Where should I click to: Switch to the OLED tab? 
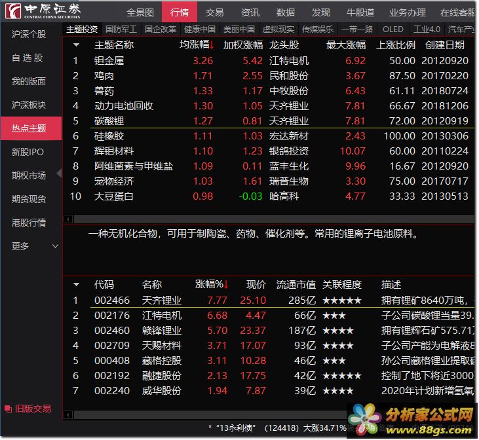(x=393, y=29)
